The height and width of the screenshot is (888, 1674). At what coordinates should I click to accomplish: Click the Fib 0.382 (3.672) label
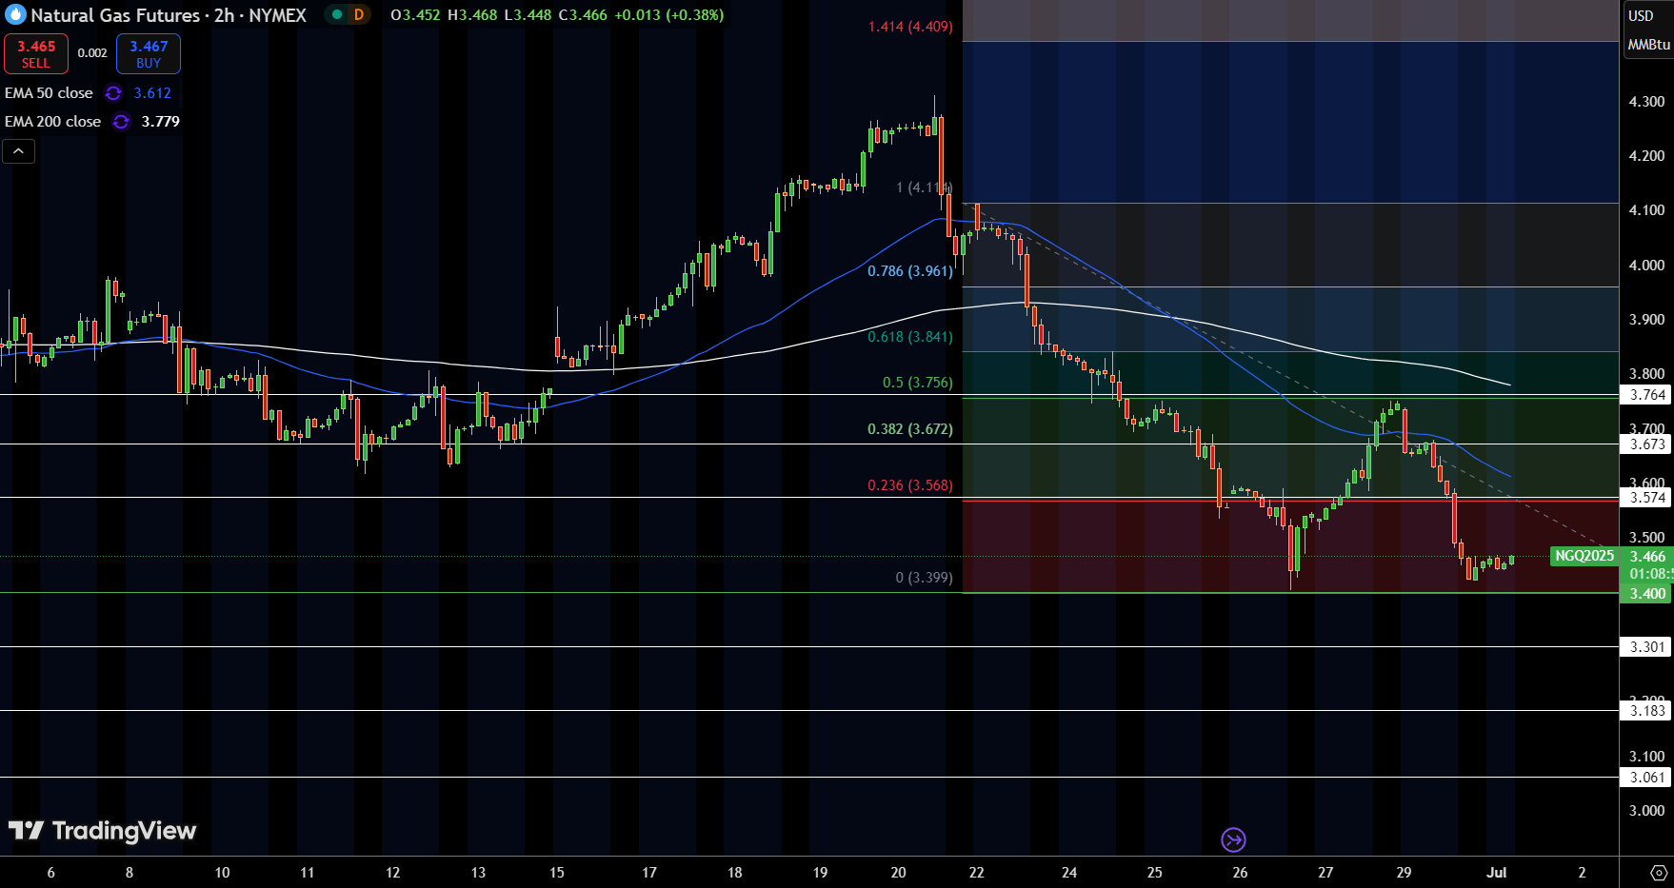910,429
